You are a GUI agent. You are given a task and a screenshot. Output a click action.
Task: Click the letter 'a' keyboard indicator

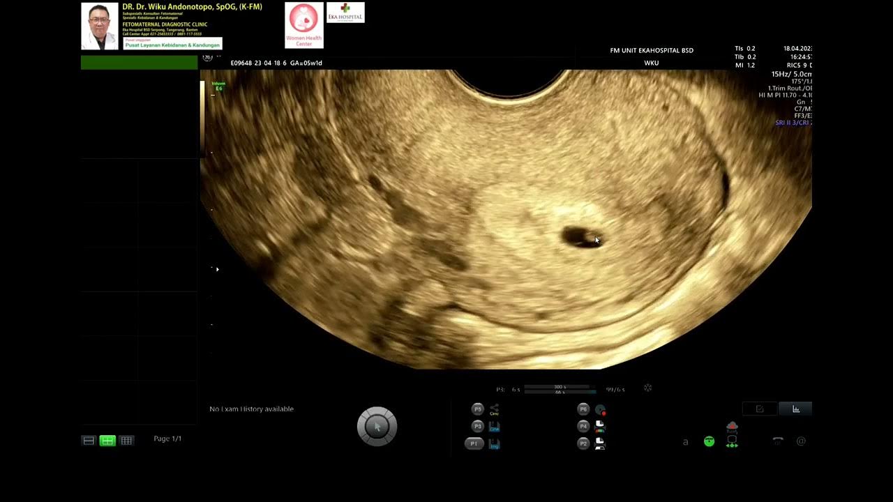click(685, 441)
